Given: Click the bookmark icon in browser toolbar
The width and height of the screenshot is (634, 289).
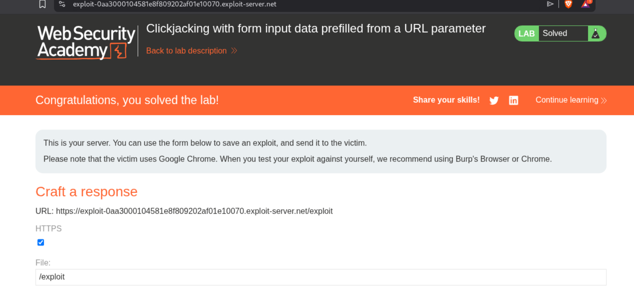Looking at the screenshot, I should point(42,4).
